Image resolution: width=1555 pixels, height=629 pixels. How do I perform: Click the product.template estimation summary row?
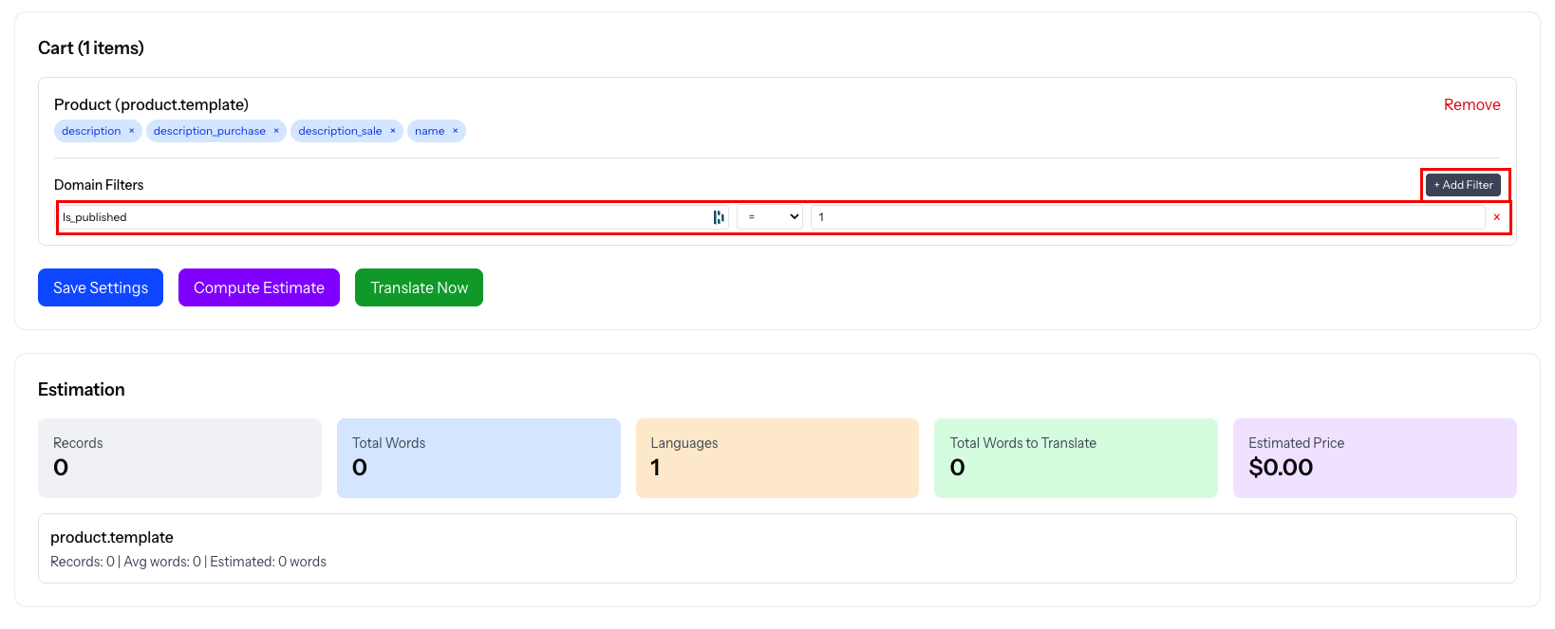click(x=777, y=548)
